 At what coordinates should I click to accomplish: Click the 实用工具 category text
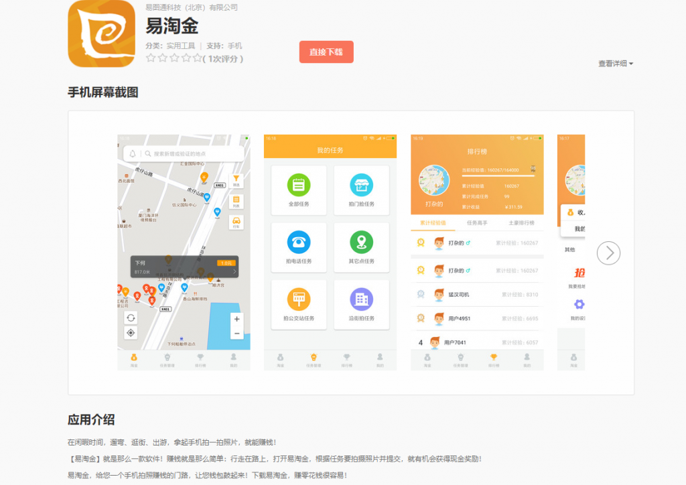[x=181, y=46]
